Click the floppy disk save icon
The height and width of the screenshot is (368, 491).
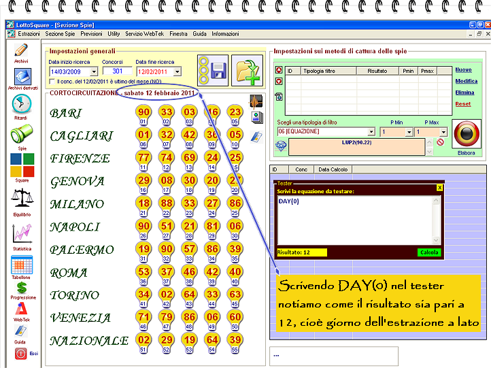click(x=218, y=69)
